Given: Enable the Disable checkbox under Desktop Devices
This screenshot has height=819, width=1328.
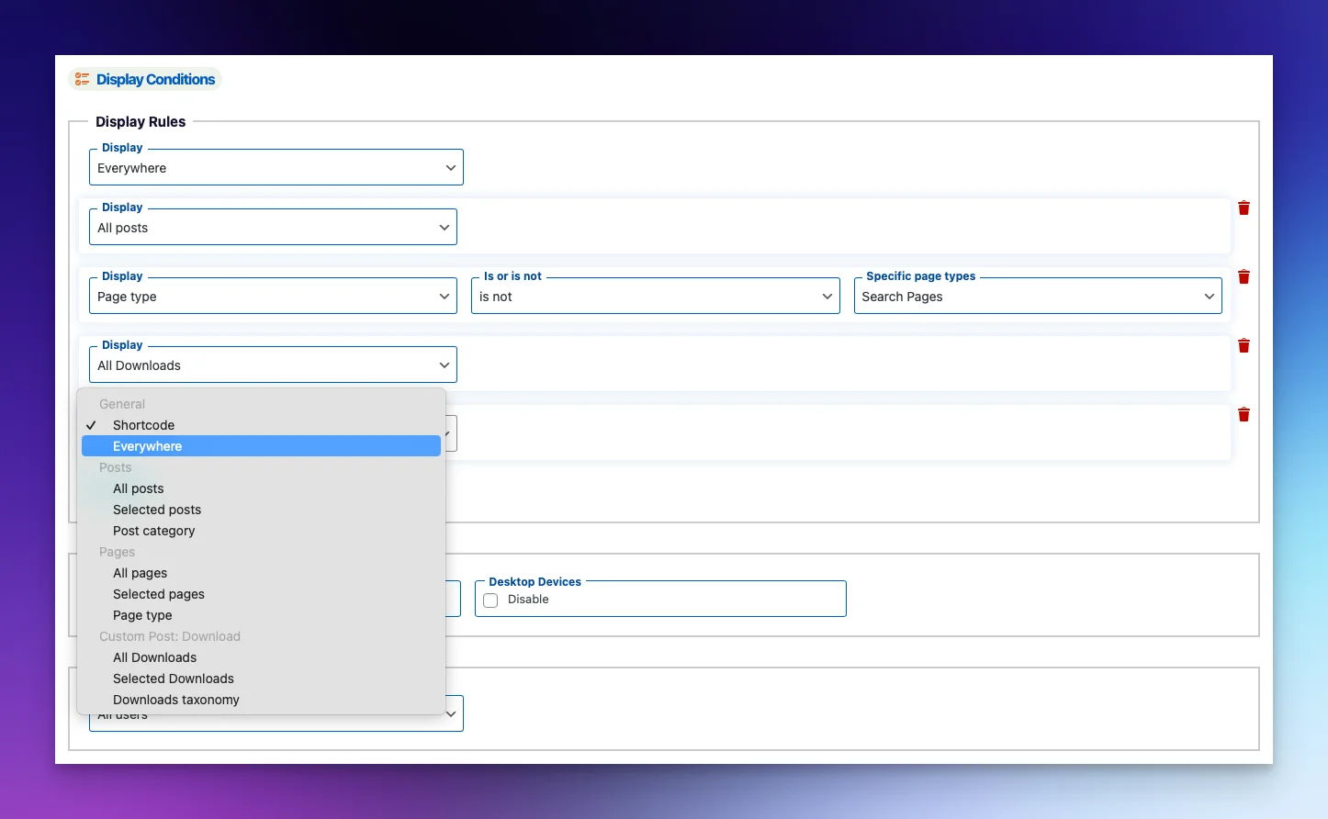Looking at the screenshot, I should tap(490, 600).
